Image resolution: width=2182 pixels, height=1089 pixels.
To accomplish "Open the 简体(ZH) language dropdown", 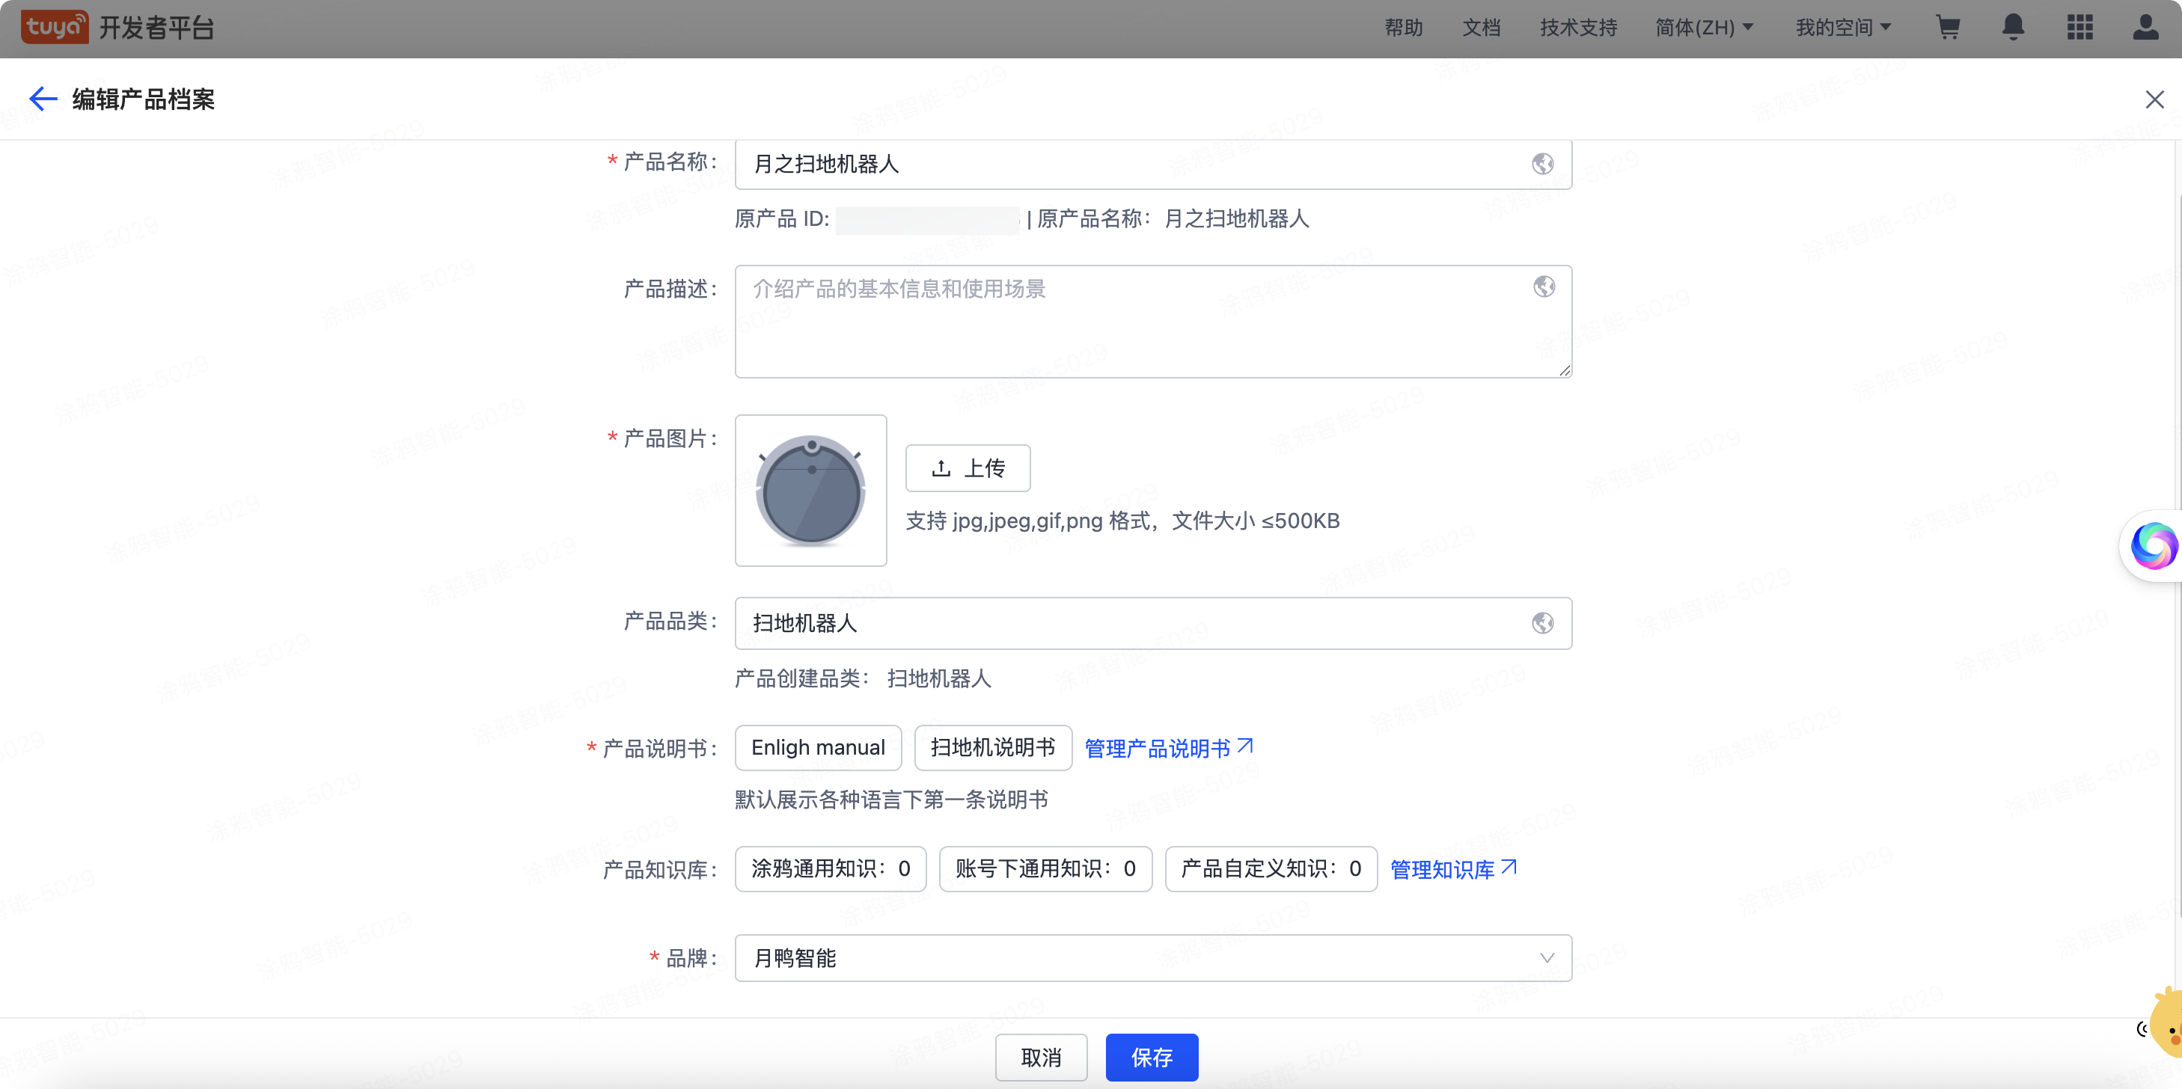I will point(1705,27).
